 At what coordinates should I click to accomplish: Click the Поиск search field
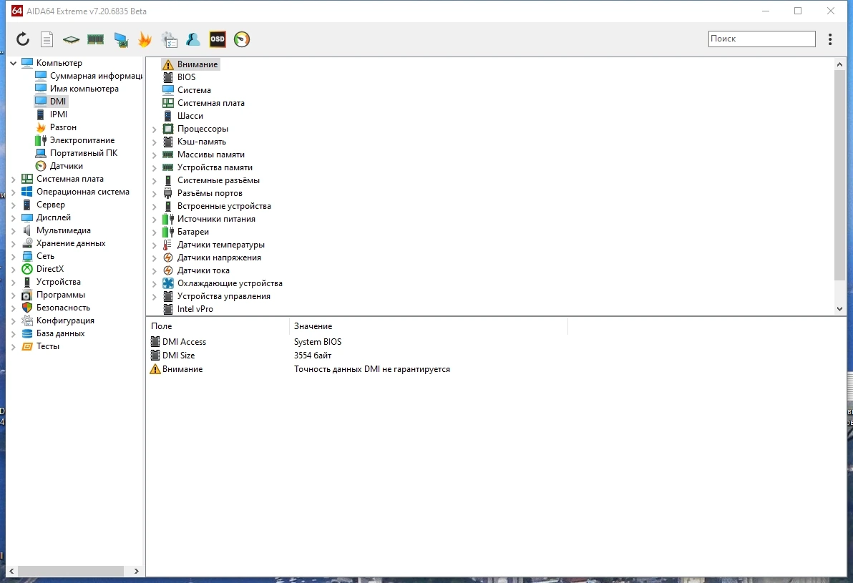tap(761, 39)
